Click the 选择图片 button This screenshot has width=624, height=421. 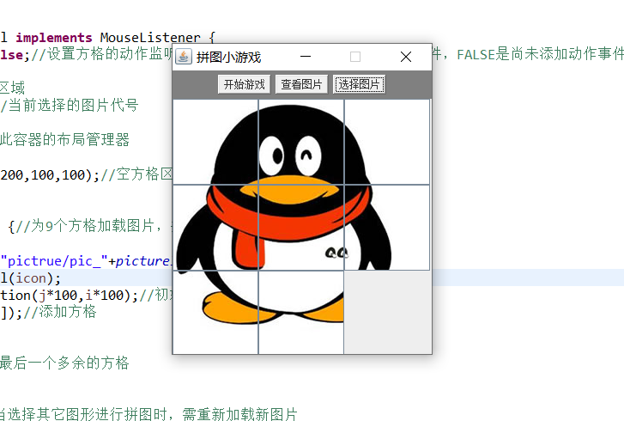(x=359, y=84)
